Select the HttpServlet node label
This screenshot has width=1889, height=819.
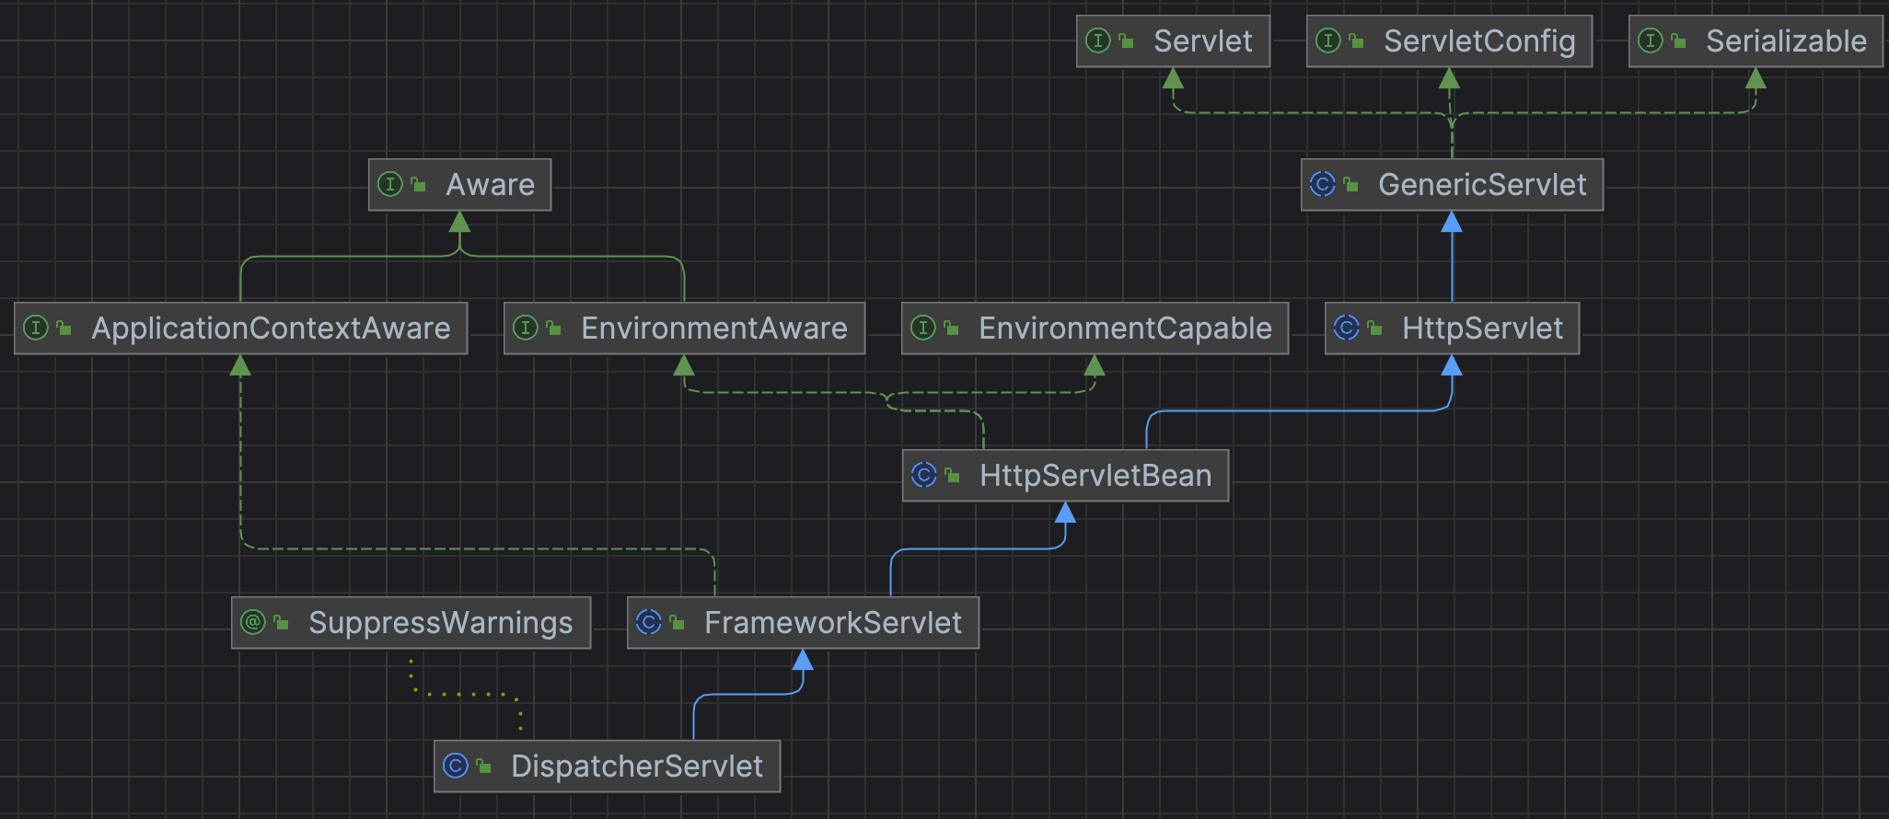(x=1482, y=328)
